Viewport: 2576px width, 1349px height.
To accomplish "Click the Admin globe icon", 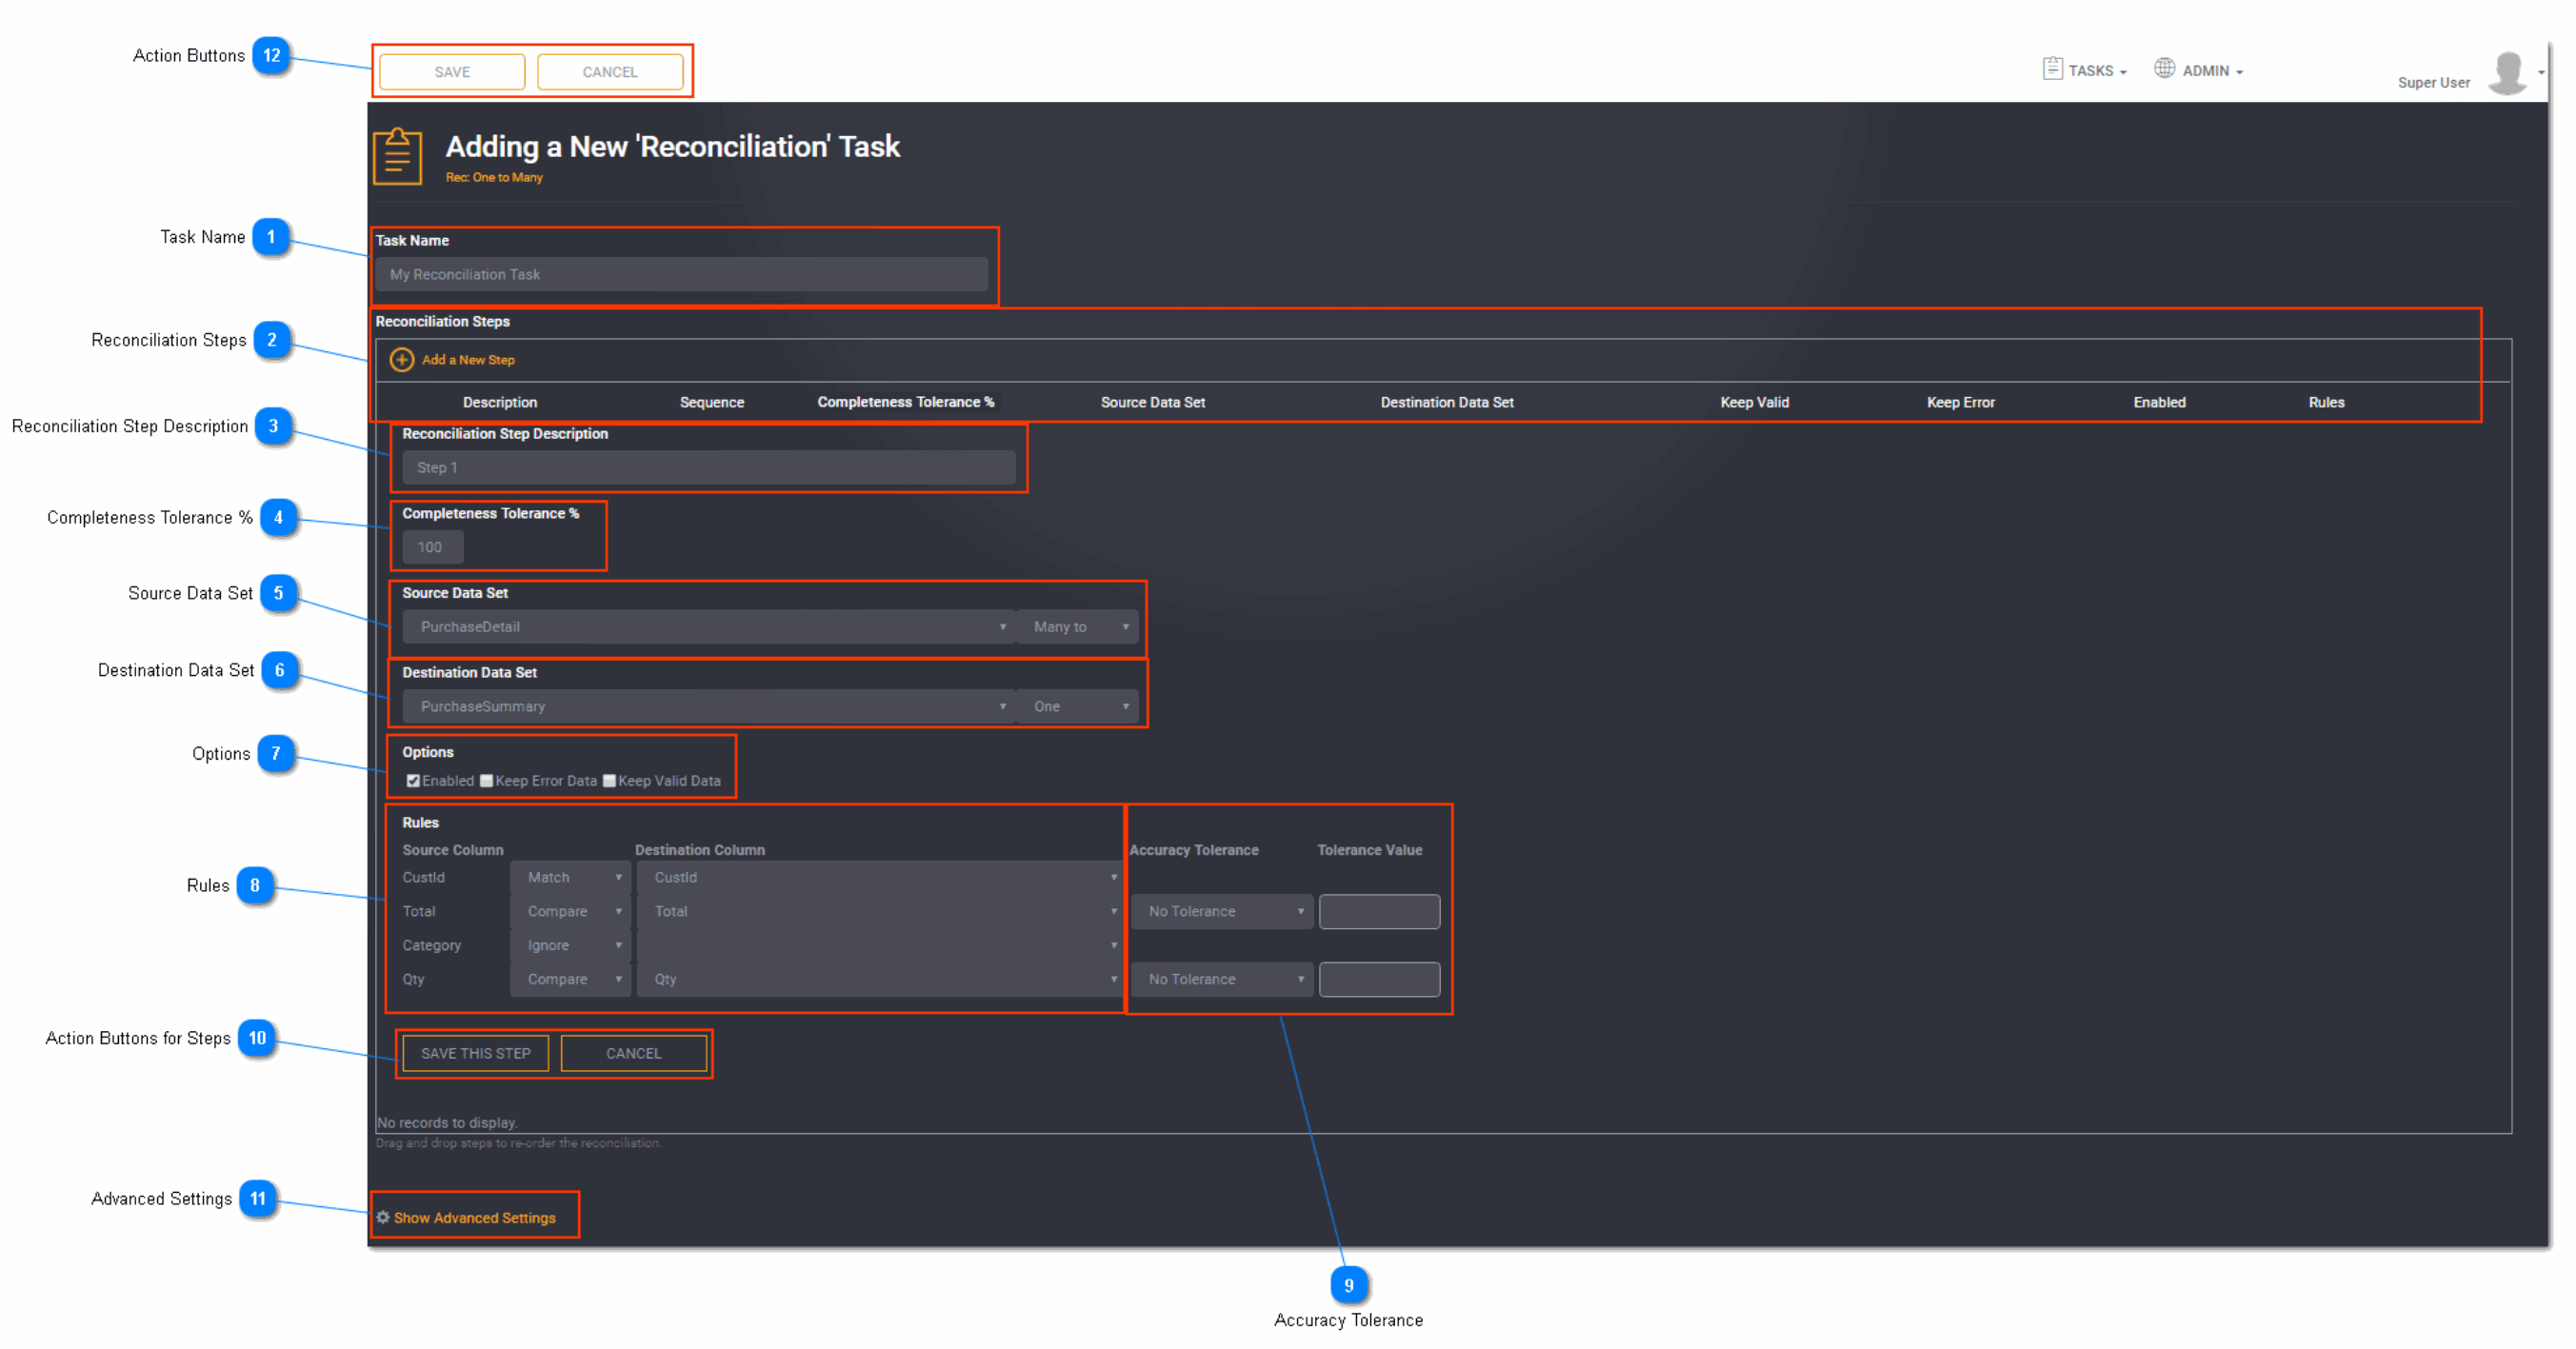I will pyautogui.click(x=2164, y=69).
